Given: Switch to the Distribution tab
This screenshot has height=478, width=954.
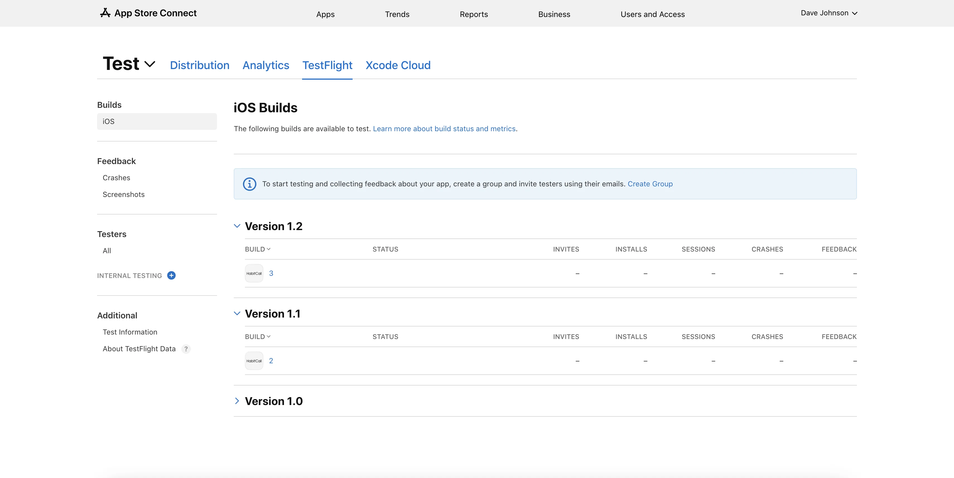Looking at the screenshot, I should [x=200, y=65].
